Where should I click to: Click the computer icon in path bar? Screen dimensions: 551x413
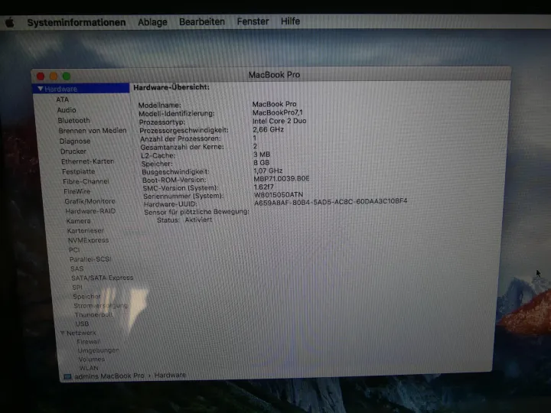click(x=67, y=377)
